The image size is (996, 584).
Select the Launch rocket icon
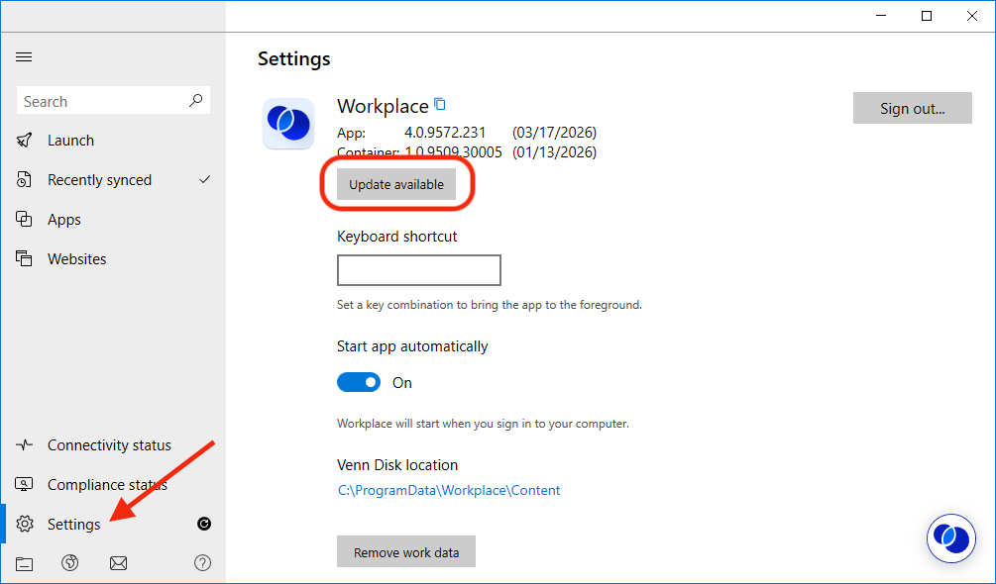[24, 140]
